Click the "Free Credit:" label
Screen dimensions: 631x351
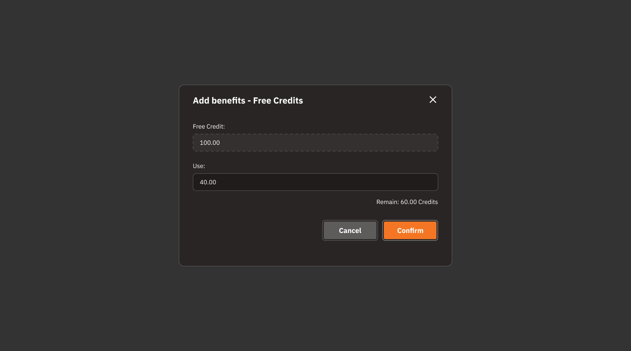click(209, 126)
